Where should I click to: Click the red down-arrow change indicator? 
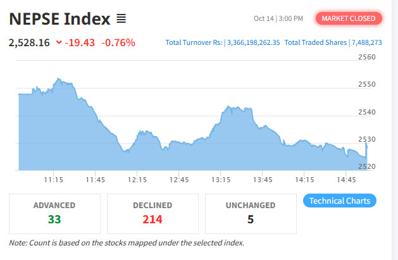[59, 42]
